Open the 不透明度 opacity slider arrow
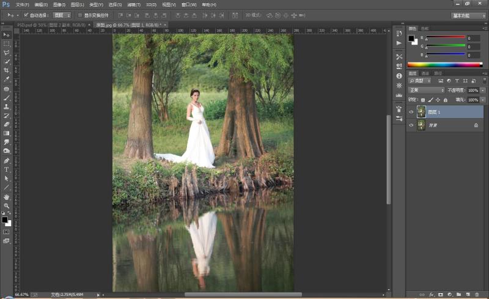This screenshot has width=489, height=299. coord(483,90)
